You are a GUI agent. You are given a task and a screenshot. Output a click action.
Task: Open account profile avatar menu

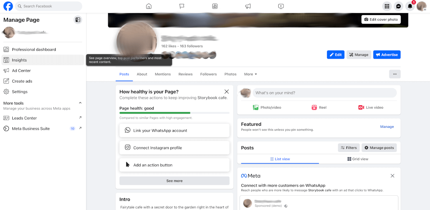point(422,6)
